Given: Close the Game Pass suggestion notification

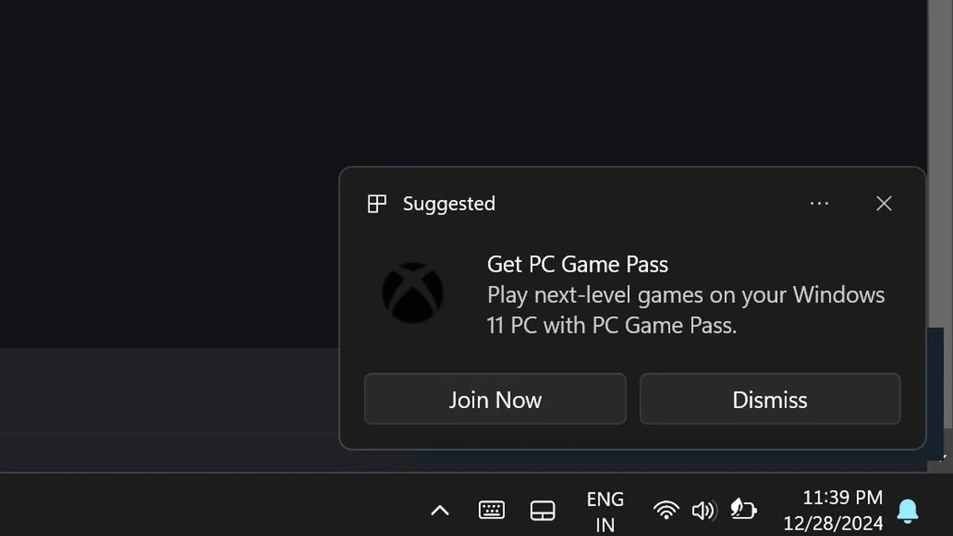Looking at the screenshot, I should click(x=884, y=204).
